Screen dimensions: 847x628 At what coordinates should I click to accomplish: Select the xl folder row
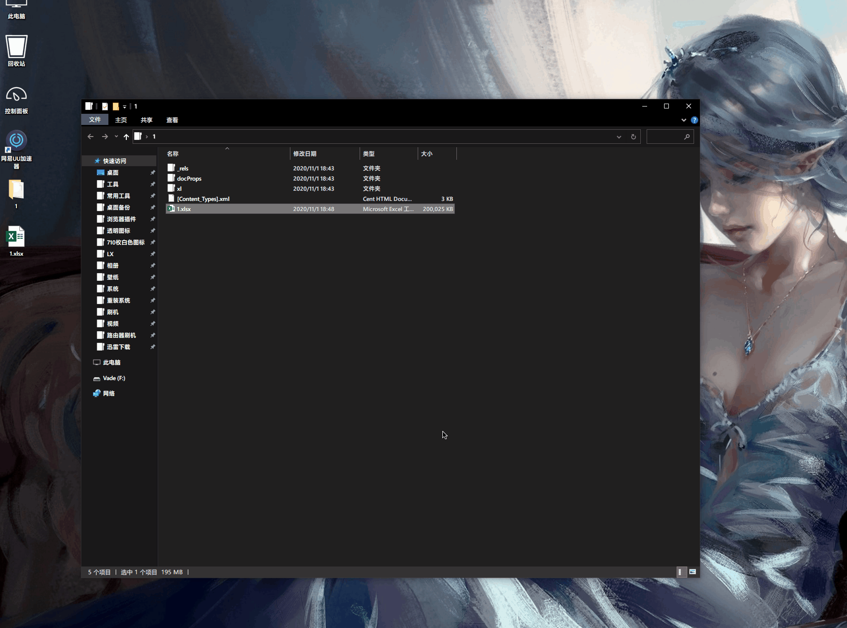click(310, 189)
